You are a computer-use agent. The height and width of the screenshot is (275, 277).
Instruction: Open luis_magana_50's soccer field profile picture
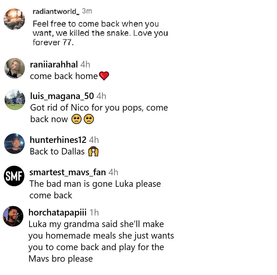coord(14,100)
